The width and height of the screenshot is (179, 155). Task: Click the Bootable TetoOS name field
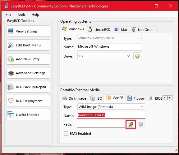(111, 115)
